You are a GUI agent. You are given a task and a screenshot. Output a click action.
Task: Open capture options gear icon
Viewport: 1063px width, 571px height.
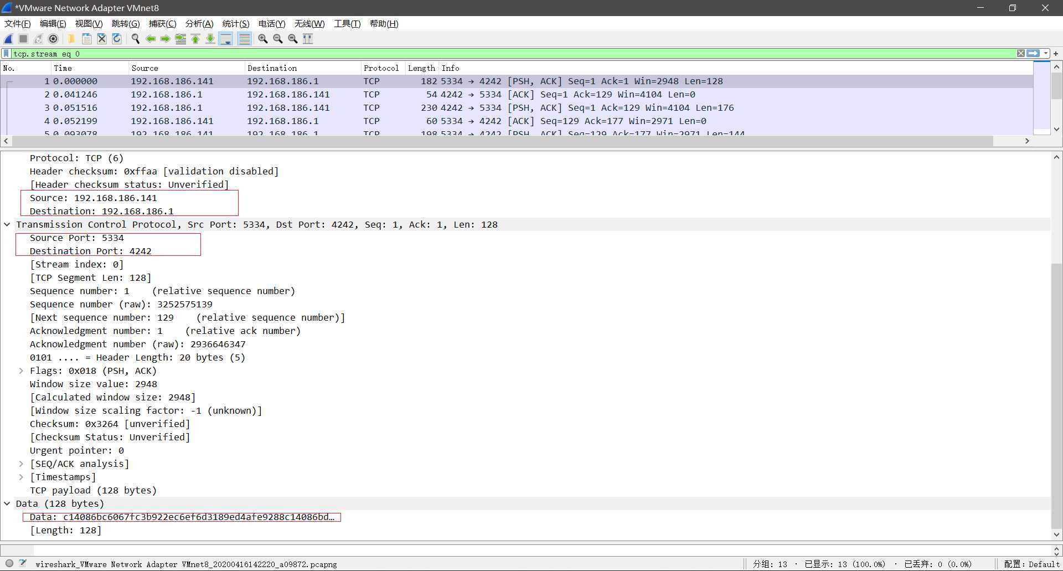click(53, 39)
